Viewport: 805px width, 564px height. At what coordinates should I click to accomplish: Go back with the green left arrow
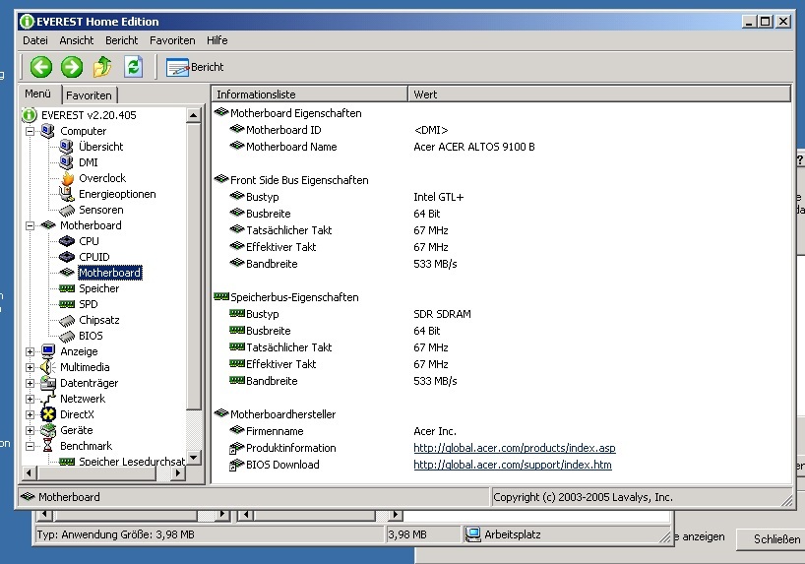(x=41, y=67)
